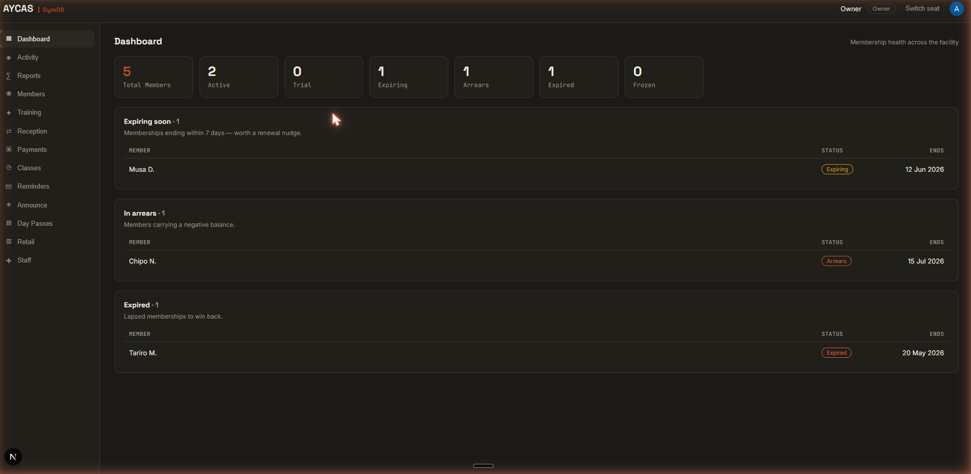Image resolution: width=971 pixels, height=474 pixels.
Task: Click member Tariro M. row
Action: coord(536,353)
